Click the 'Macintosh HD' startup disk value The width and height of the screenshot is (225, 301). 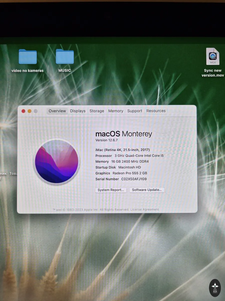129,167
